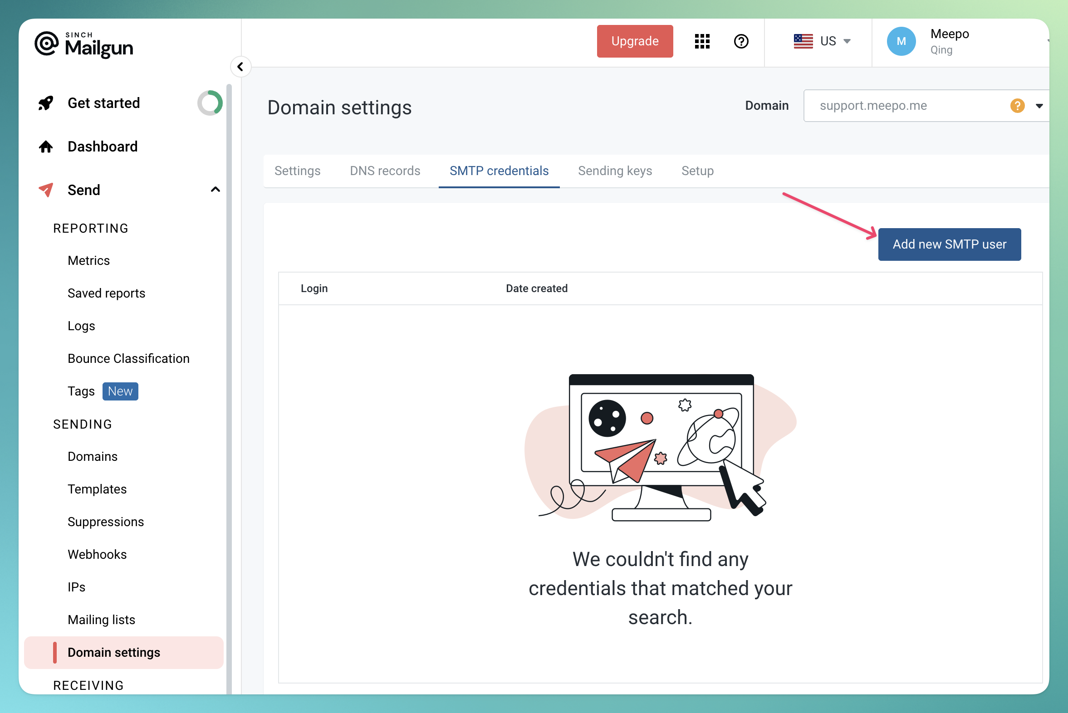Open the domain selector dropdown arrow
This screenshot has height=713, width=1068.
pos(1039,106)
